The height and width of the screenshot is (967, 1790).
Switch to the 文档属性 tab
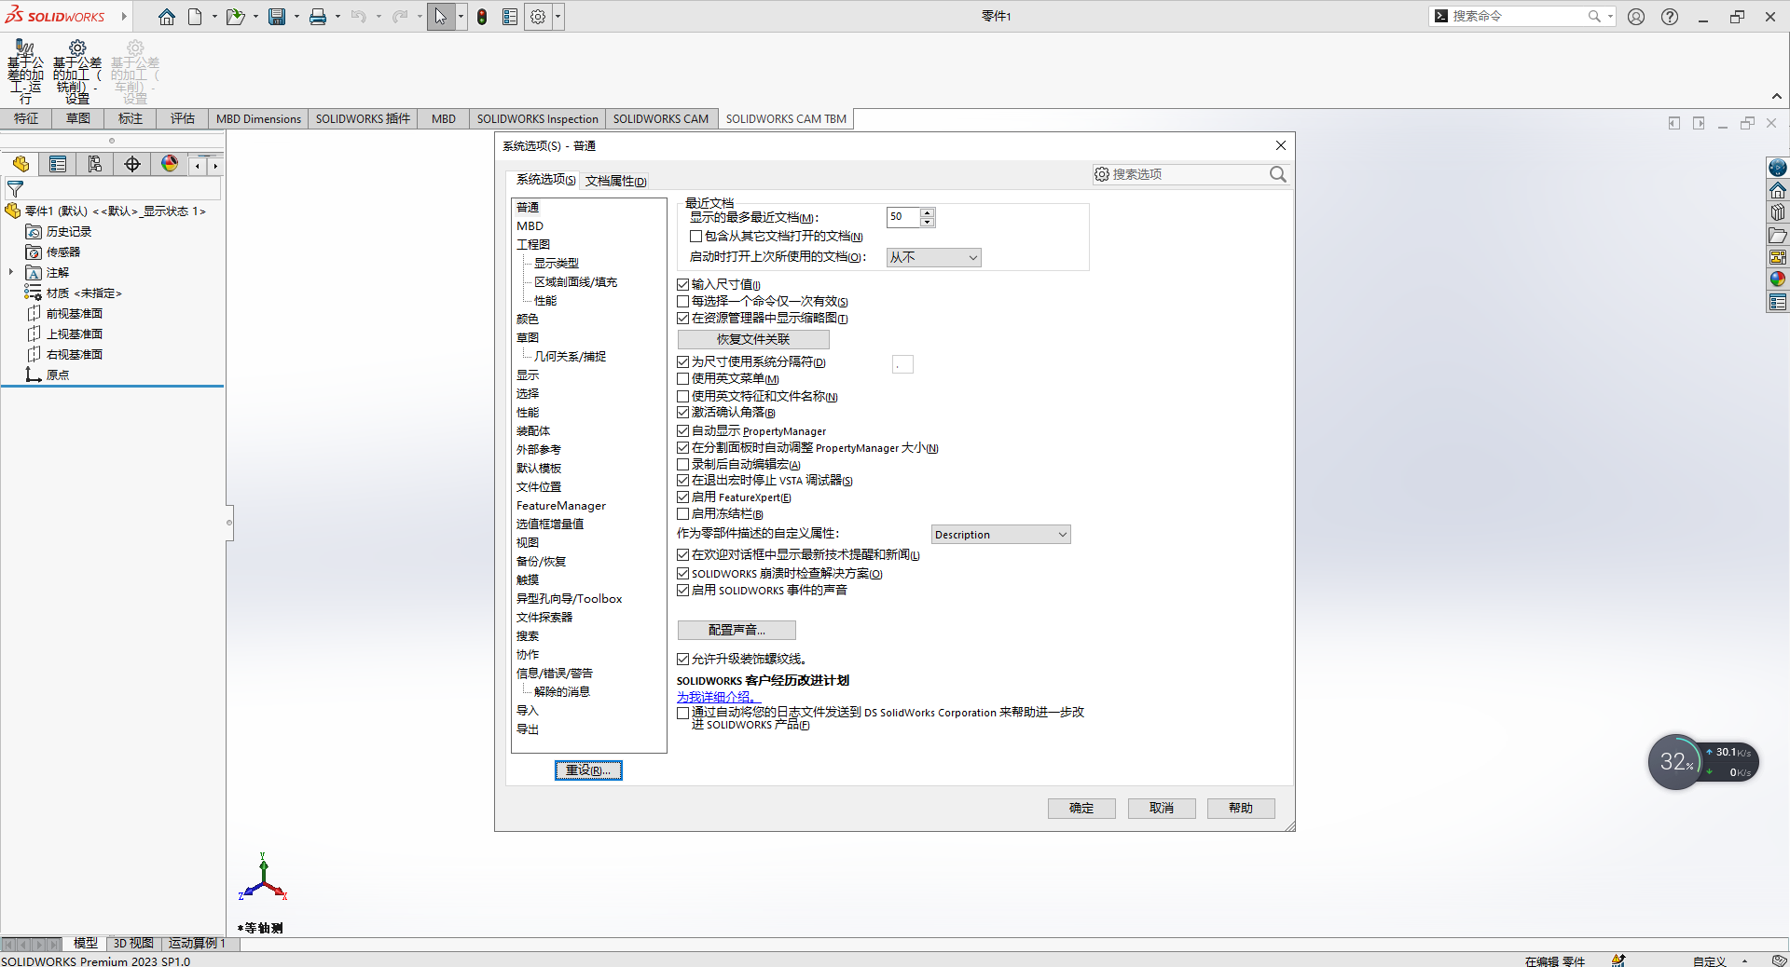[x=614, y=180]
